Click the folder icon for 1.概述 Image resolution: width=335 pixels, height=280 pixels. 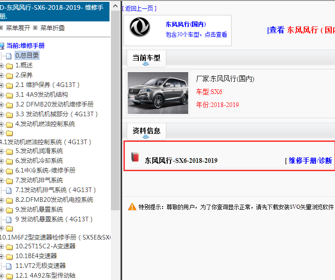(9, 66)
